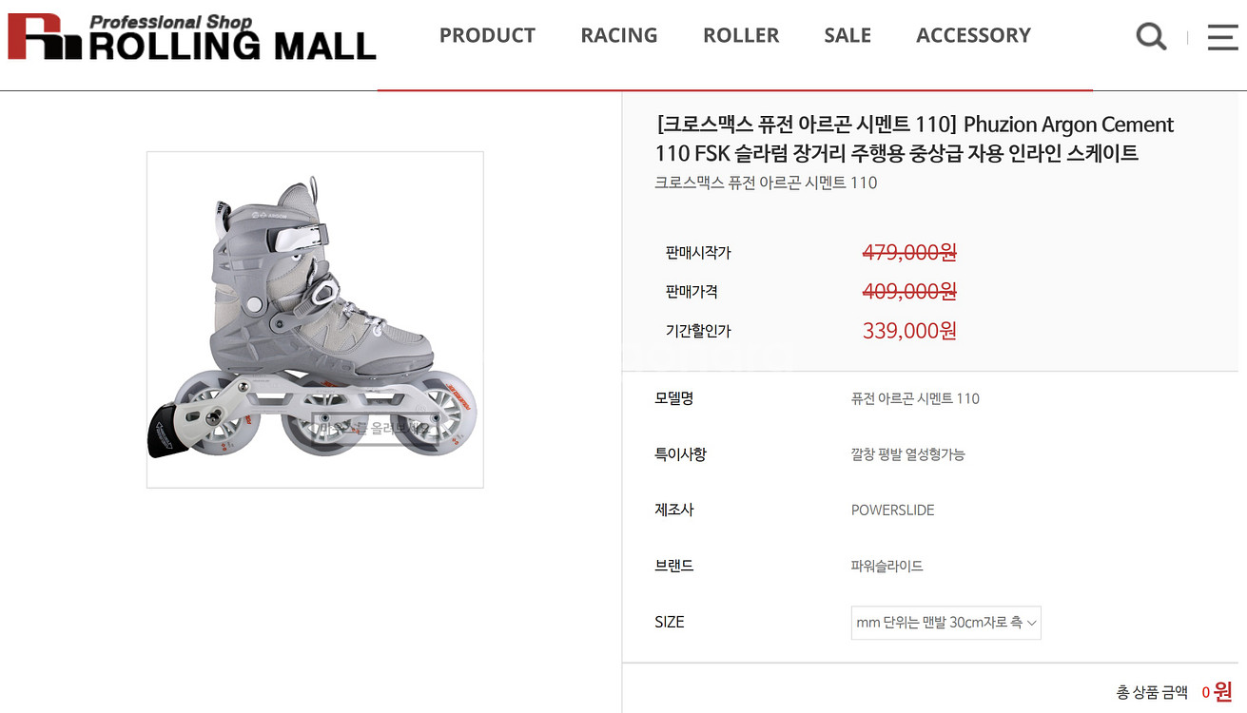The height and width of the screenshot is (713, 1247).
Task: Select the ROLLER menu item
Action: (x=741, y=35)
